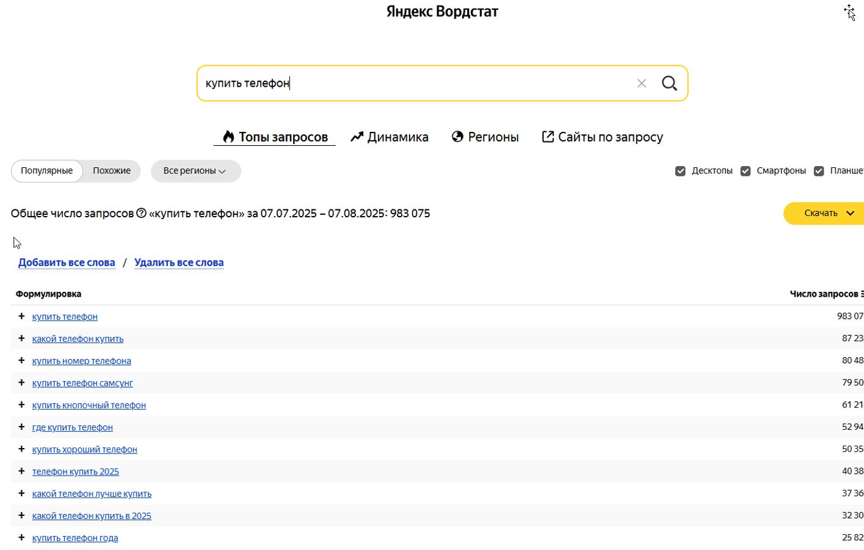Click the Добавить все слова link
Screen dimensions: 864x550
point(67,262)
